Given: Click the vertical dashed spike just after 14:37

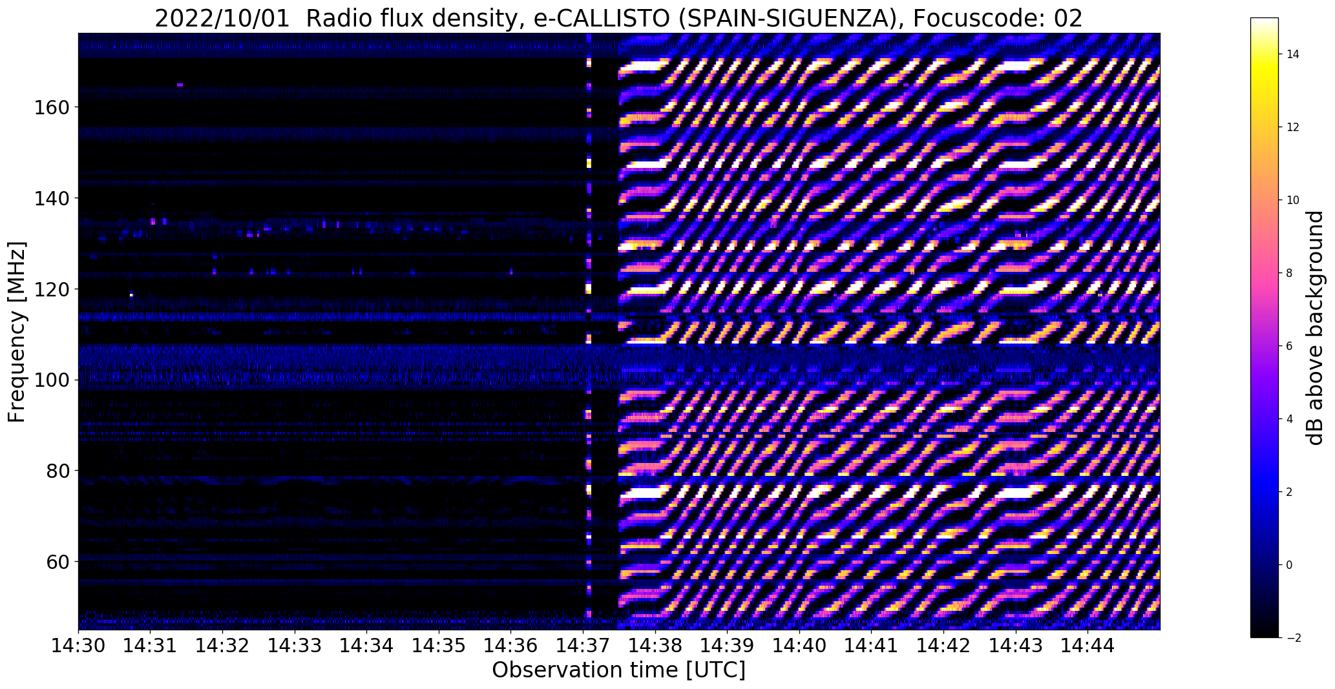Looking at the screenshot, I should [x=589, y=331].
